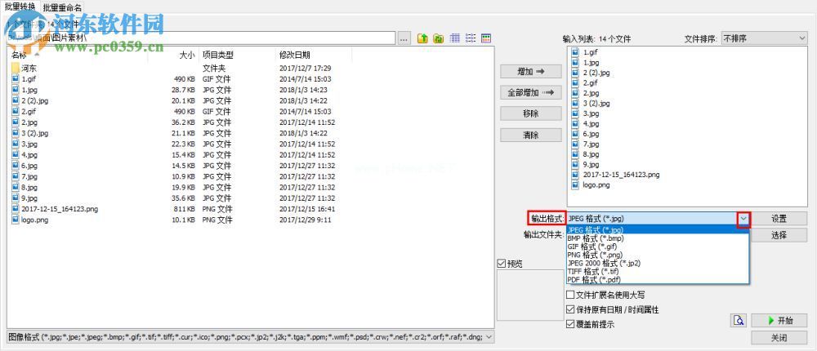
Task: Click the 8.jpg file icon in file browser
Action: pos(15,187)
